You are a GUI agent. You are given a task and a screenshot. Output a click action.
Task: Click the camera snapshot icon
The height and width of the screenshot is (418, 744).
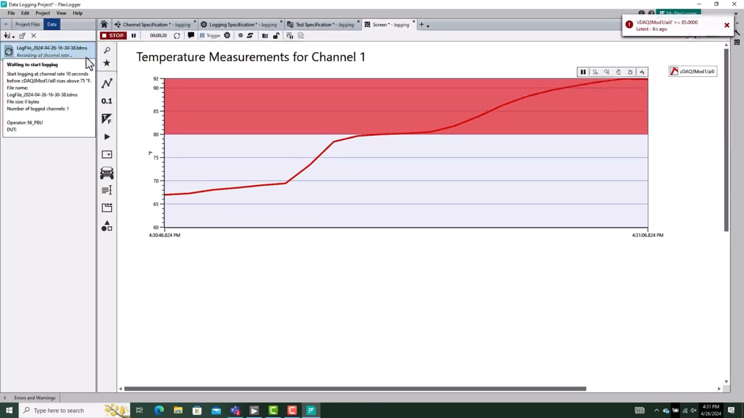tap(265, 35)
